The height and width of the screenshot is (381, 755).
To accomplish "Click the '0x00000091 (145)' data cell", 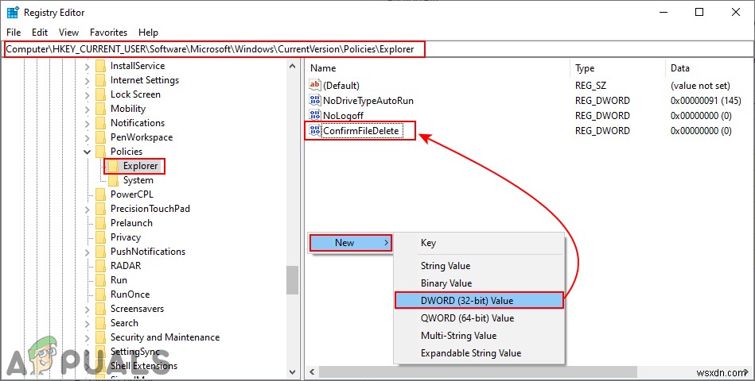I will click(x=706, y=101).
